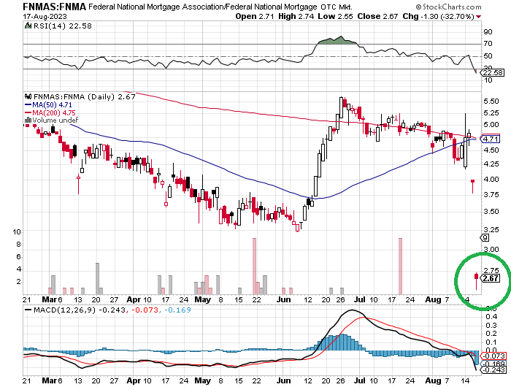Click the tall pink volume bar near Jul 17
The image size is (511, 387).
coord(401,266)
